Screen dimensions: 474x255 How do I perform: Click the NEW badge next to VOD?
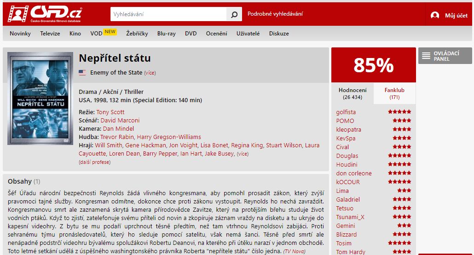click(110, 32)
